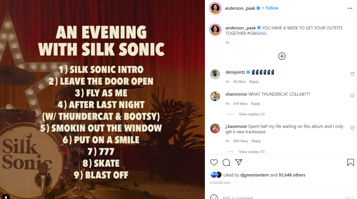This screenshot has height=199, width=357.
Task: Open emoji picker in comment box
Action: [x=214, y=197]
